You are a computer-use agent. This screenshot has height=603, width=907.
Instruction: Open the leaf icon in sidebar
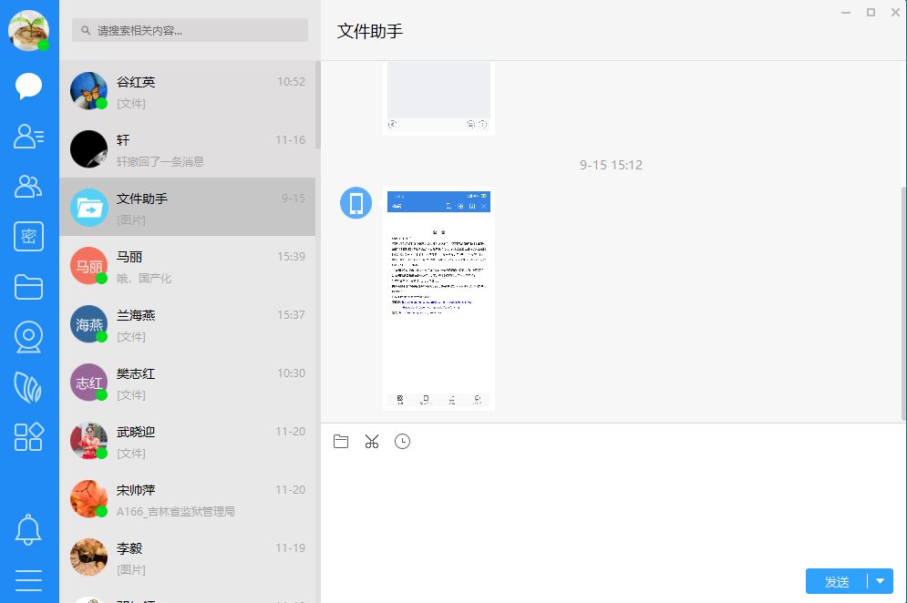(x=29, y=388)
